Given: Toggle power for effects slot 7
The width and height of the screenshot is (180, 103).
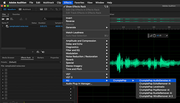Looking at the screenshot, I should click(6, 89).
